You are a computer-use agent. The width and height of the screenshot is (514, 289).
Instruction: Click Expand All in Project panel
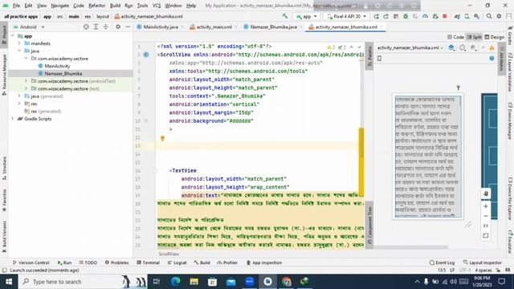click(x=96, y=26)
